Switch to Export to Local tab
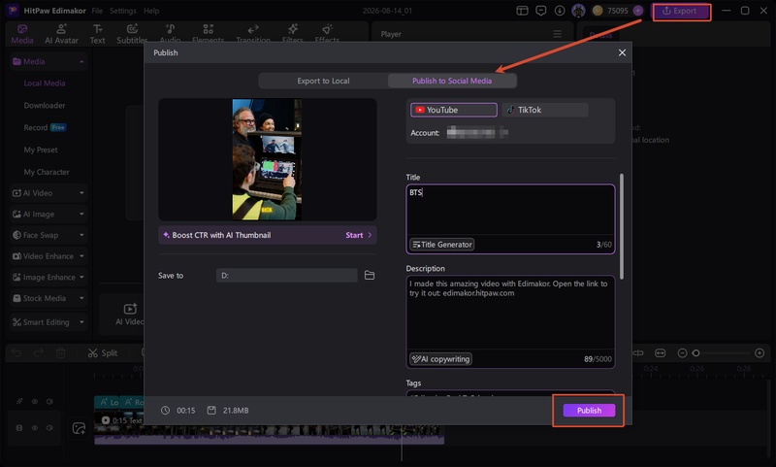Image resolution: width=776 pixels, height=467 pixels. 323,81
